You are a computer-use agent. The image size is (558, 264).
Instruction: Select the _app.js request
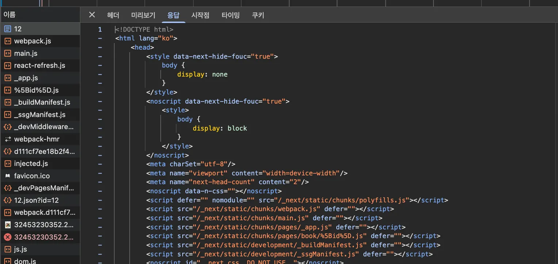[40, 78]
